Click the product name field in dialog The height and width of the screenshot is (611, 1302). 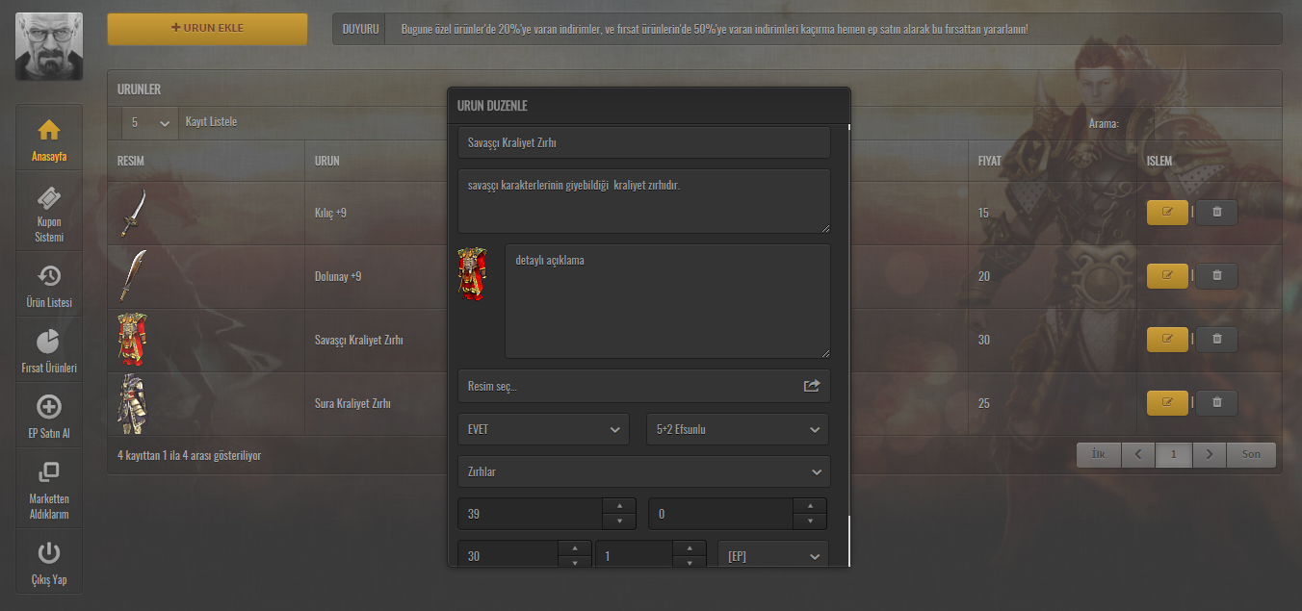point(643,142)
